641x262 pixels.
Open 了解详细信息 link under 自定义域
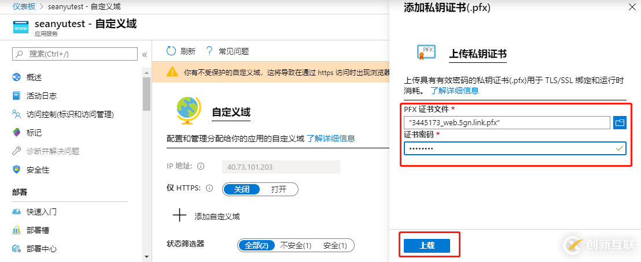(331, 139)
